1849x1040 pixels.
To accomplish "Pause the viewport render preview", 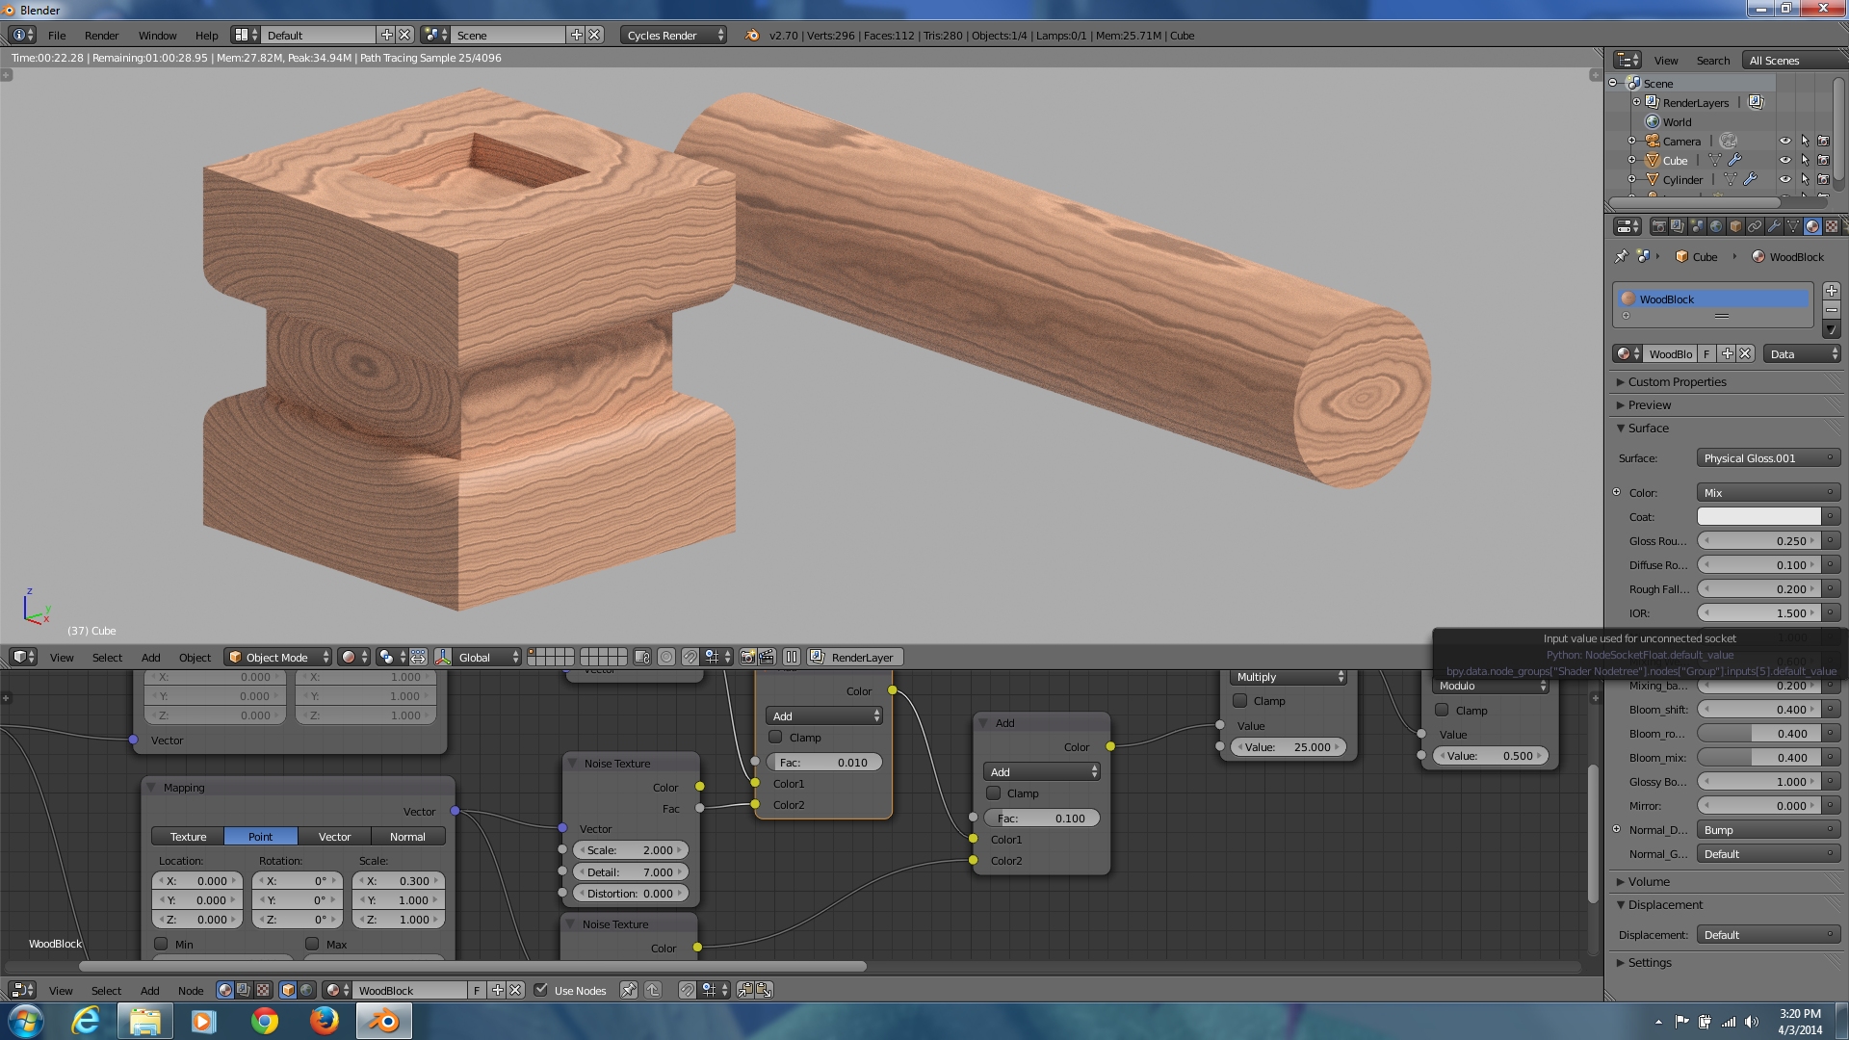I will pos(791,657).
